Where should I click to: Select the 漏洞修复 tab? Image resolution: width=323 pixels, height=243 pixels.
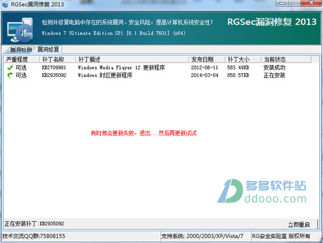tap(48, 50)
